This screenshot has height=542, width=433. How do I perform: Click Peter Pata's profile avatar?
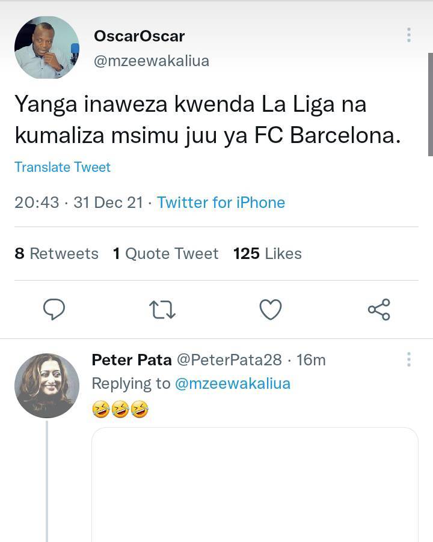tap(47, 385)
